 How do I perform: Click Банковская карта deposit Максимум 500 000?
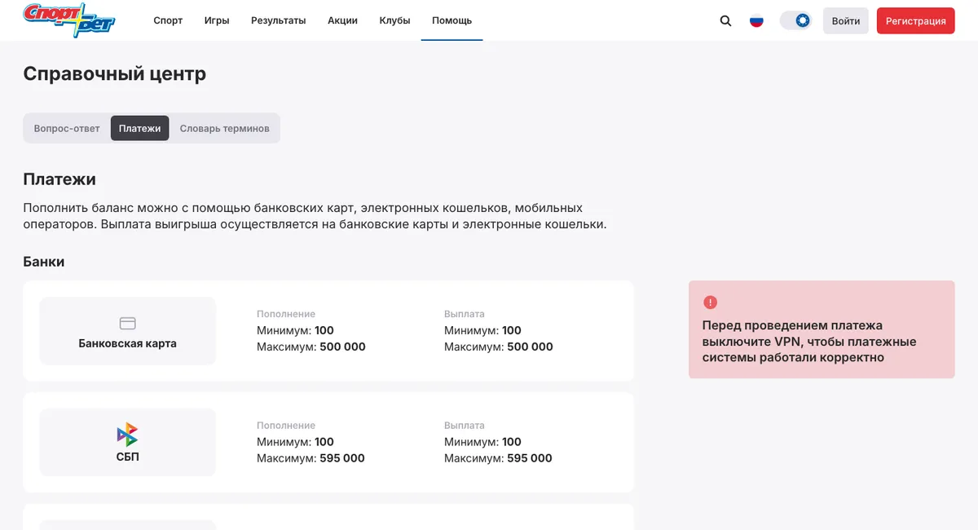(x=311, y=347)
